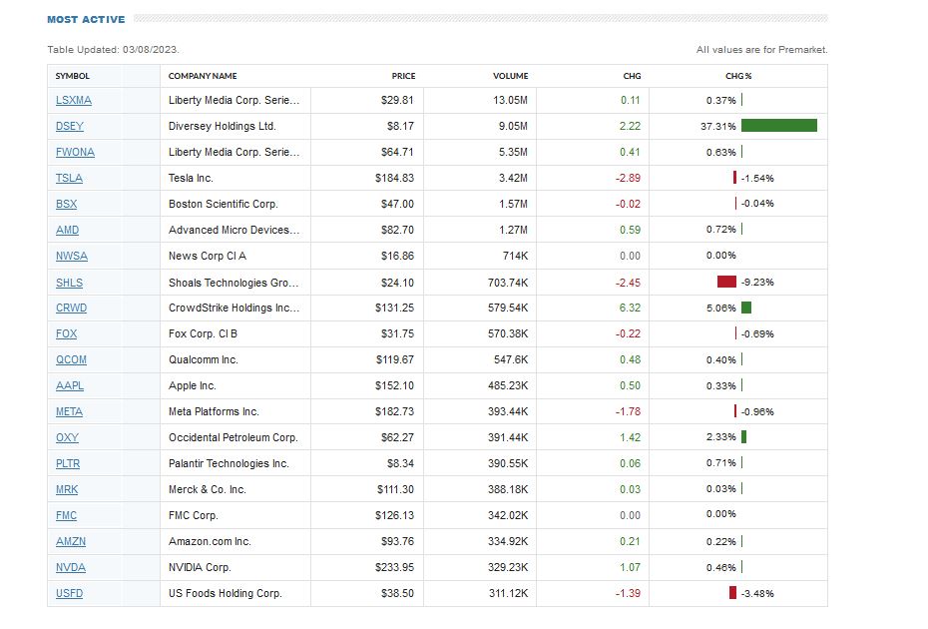Select the META ticker link
The image size is (928, 629).
69,411
